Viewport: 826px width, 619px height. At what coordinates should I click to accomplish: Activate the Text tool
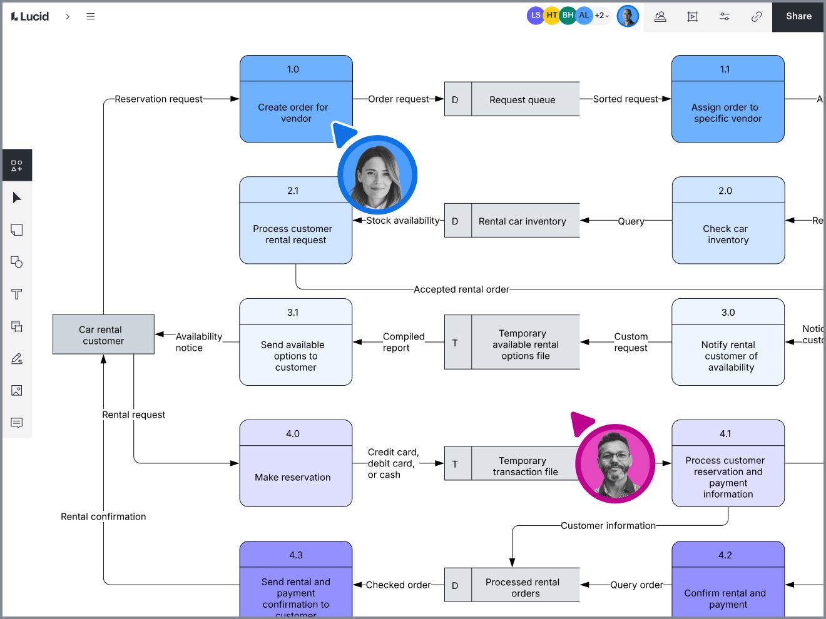tap(17, 294)
